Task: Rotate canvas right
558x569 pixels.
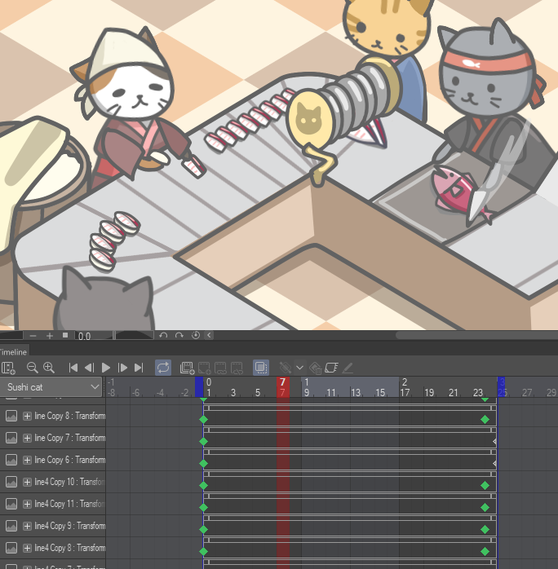Action: (179, 335)
